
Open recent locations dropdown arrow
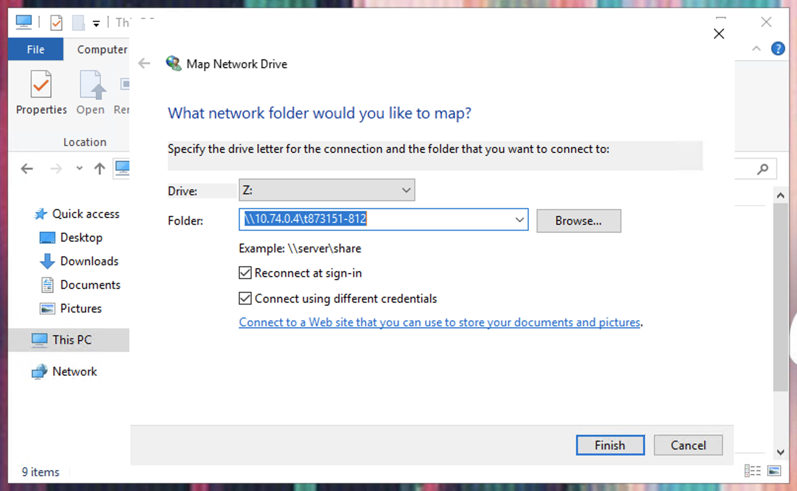[x=79, y=169]
